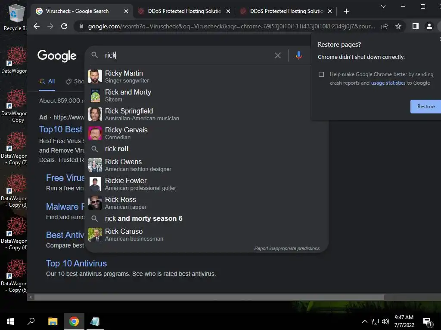Open the Top10 Best ad headline link

(61, 129)
